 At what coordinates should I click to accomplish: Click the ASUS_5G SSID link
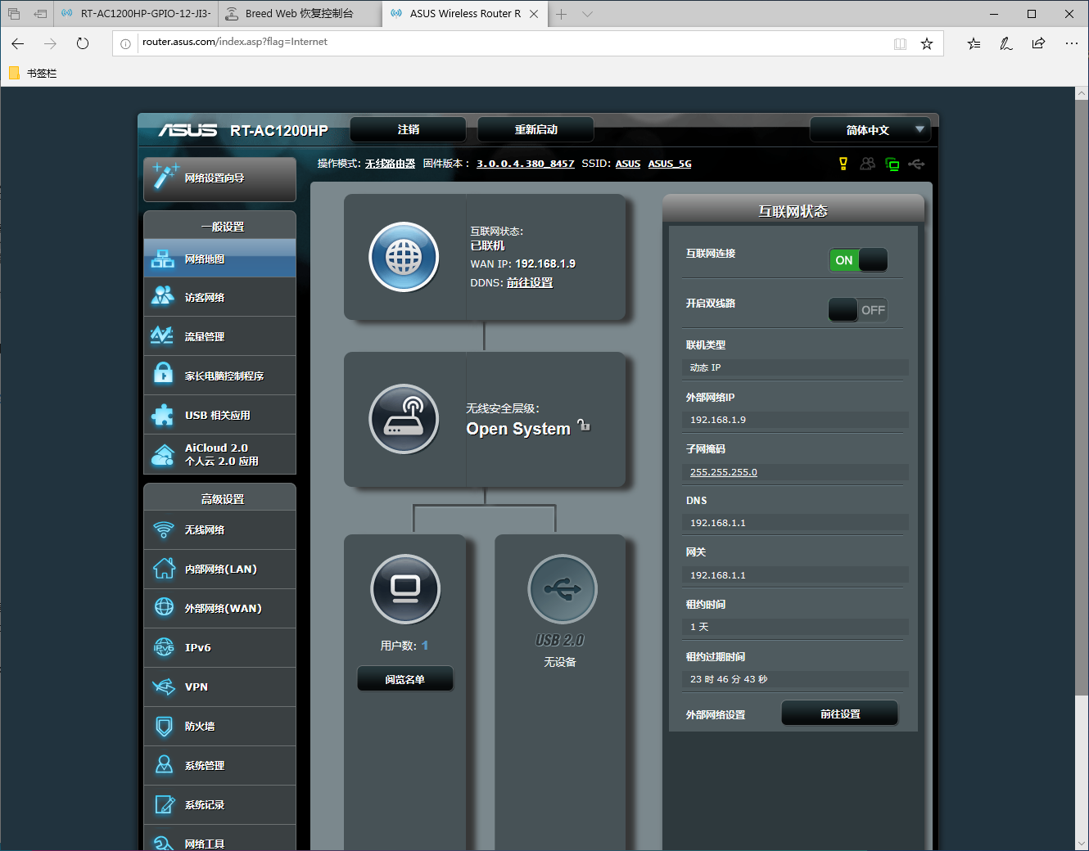tap(670, 164)
